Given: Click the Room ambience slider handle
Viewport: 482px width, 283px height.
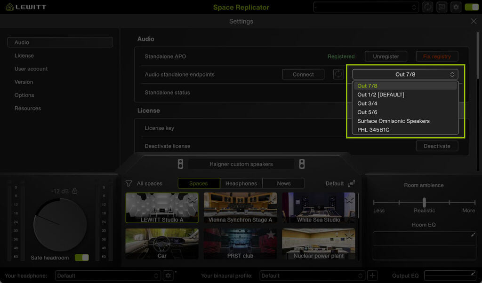Looking at the screenshot, I should [424, 202].
